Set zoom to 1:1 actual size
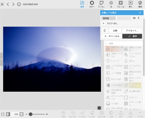The image size is (145, 118). (x=21, y=114)
